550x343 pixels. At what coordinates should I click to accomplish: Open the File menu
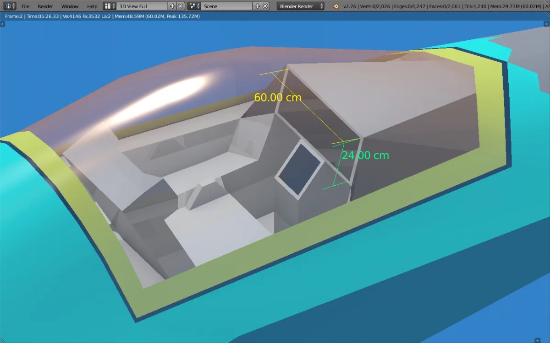tap(25, 6)
